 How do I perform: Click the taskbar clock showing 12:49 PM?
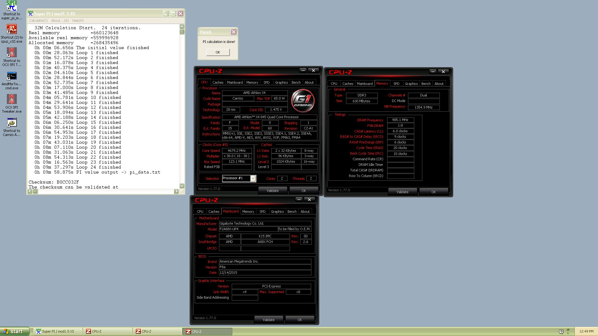click(x=586, y=332)
